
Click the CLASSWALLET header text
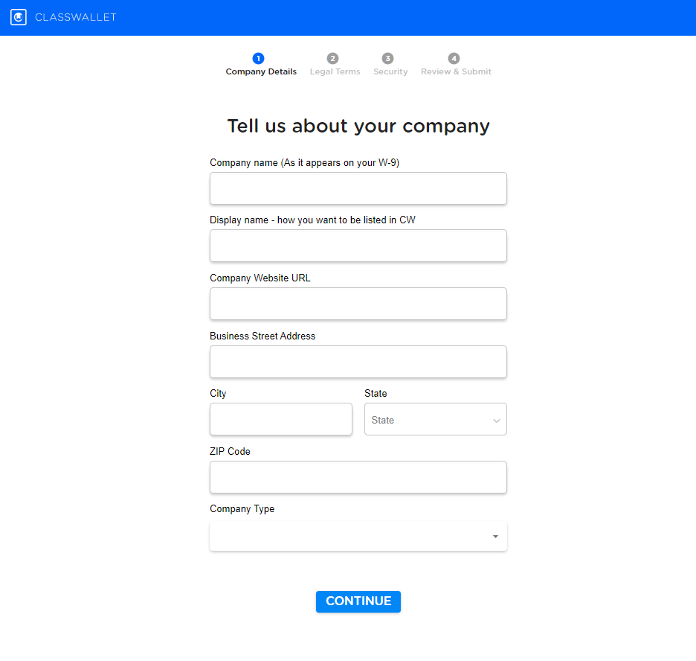tap(74, 16)
